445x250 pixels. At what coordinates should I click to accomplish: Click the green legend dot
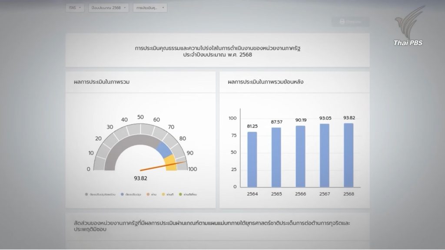[x=181, y=194]
